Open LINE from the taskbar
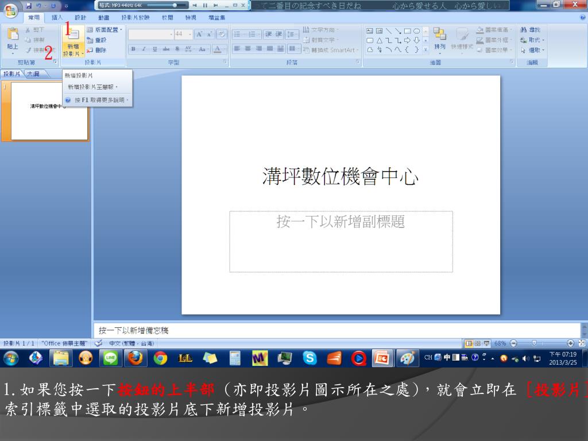 pos(110,358)
